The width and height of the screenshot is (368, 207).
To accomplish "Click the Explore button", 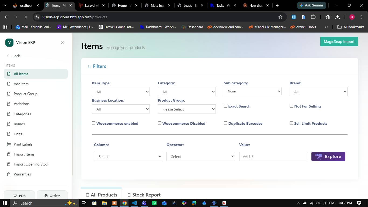I will [x=328, y=157].
